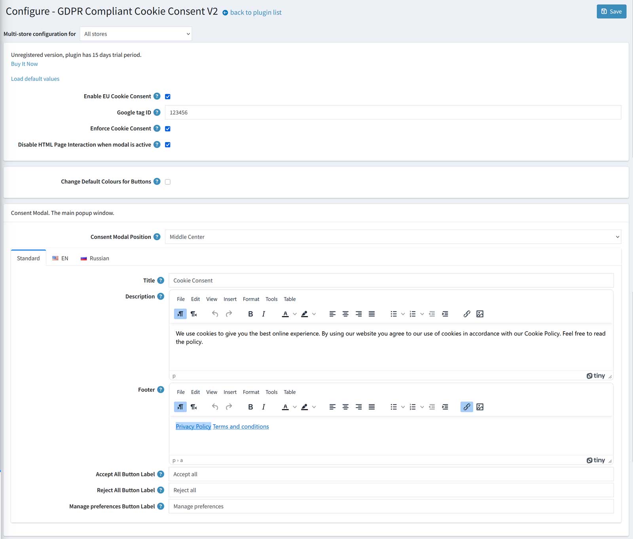
Task: Align center in Description editor
Action: coord(345,314)
